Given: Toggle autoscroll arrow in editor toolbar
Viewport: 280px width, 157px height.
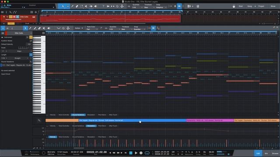Looking at the screenshot, I should point(153,28).
